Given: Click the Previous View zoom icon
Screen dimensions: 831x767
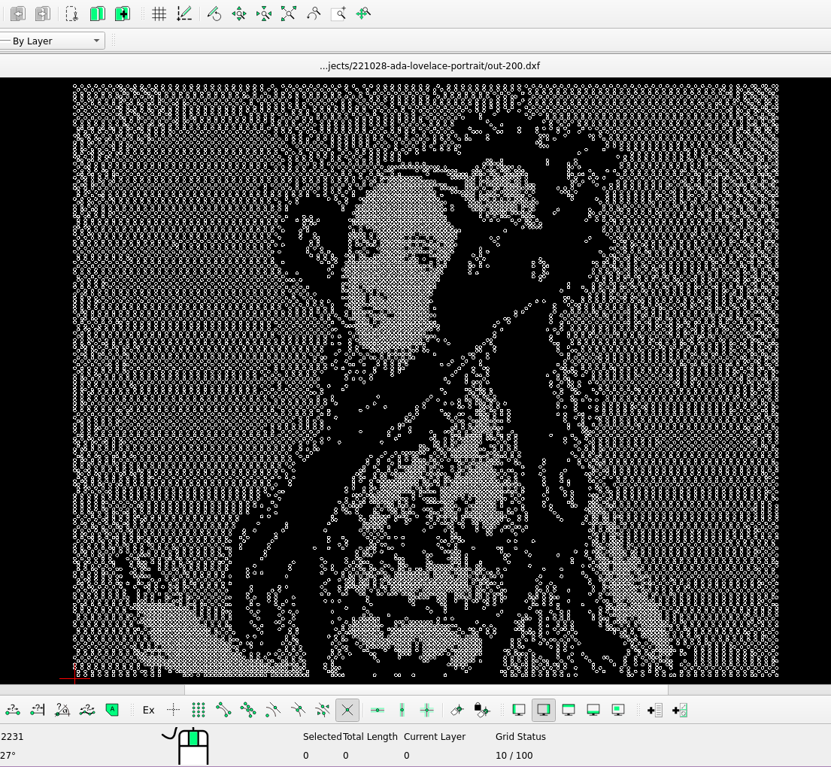Looking at the screenshot, I should [x=313, y=14].
